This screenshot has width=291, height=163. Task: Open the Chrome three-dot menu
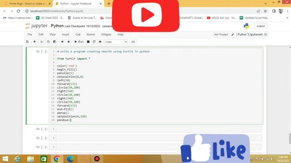(288, 11)
